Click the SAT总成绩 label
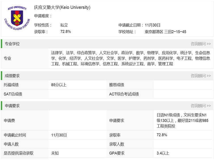This screenshot has height=160, width=214. click(x=13, y=94)
